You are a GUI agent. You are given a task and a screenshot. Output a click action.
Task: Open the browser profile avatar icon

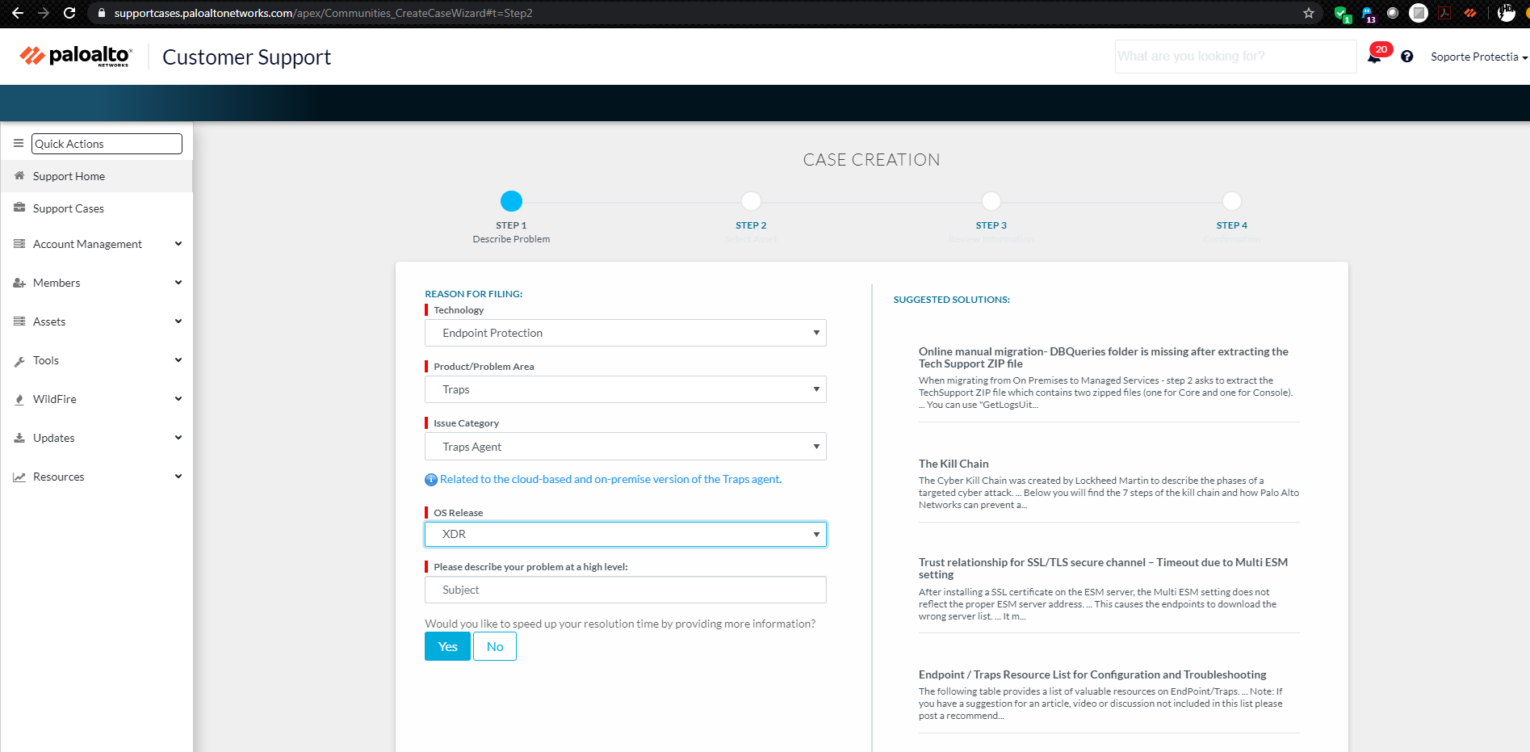(x=1507, y=13)
